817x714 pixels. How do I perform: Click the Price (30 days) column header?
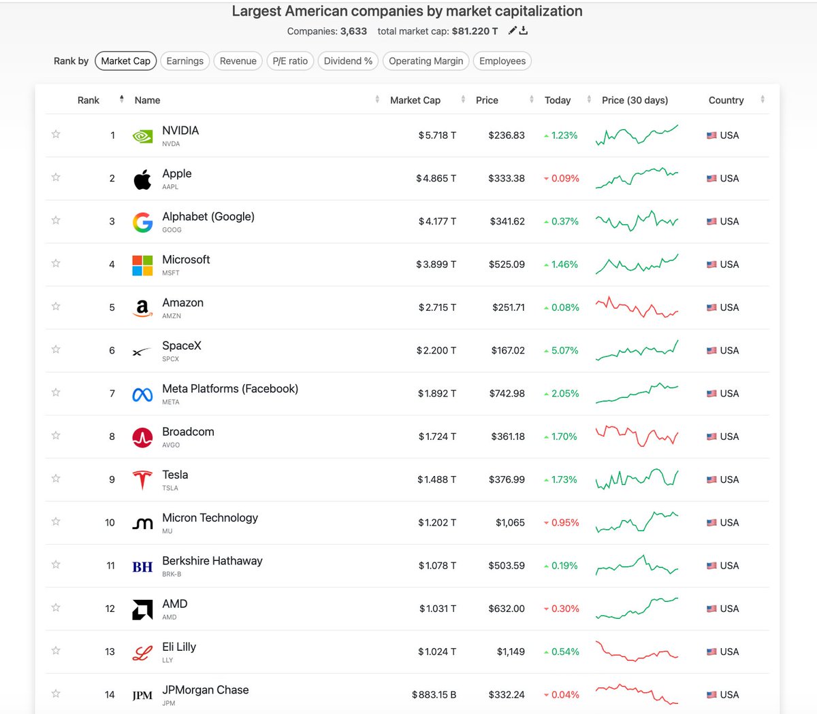tap(635, 100)
